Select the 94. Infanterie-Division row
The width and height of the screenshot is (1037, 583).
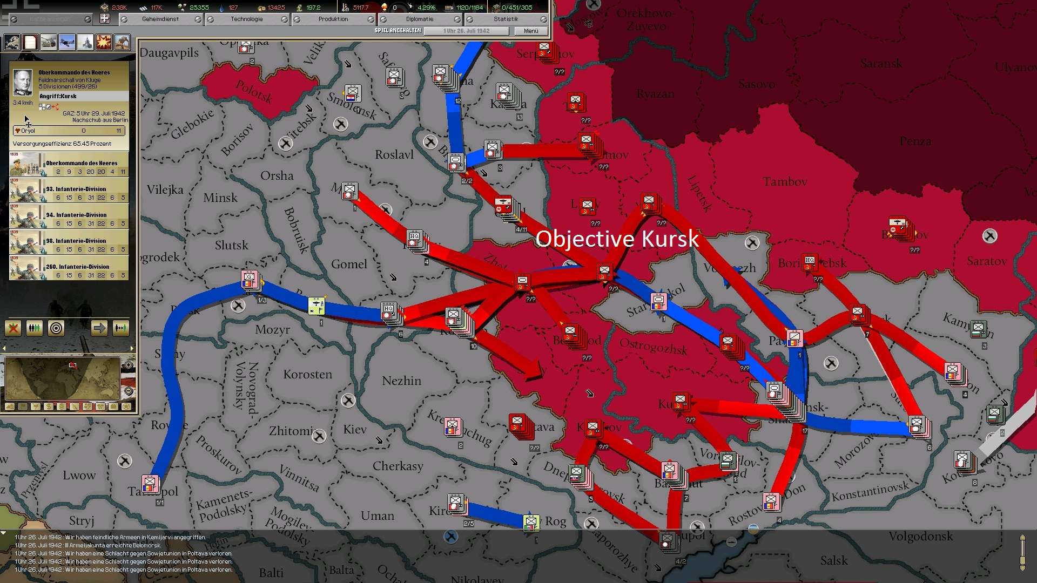tap(69, 216)
